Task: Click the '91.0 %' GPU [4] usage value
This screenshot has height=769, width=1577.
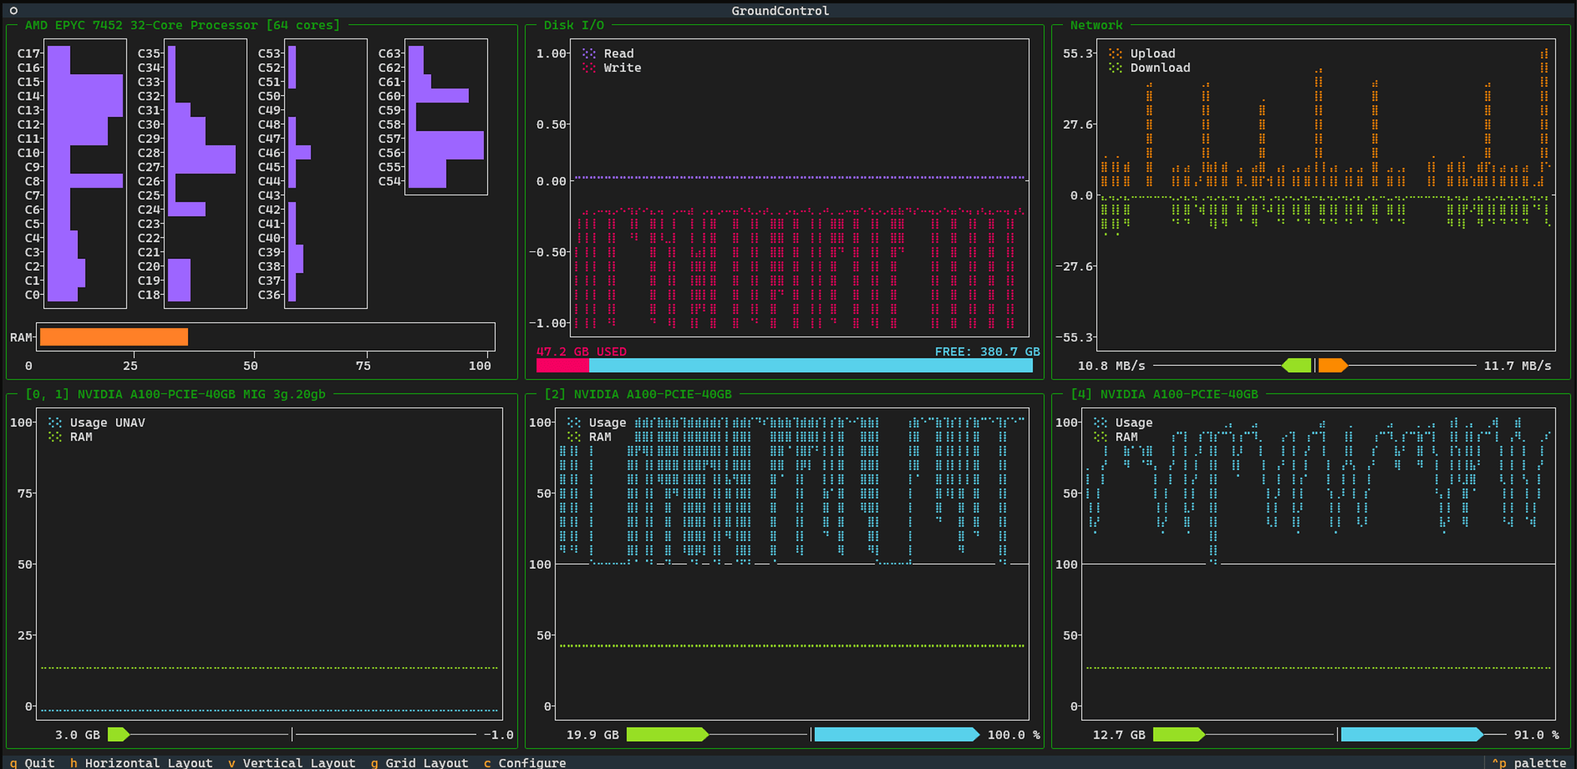Action: click(x=1537, y=735)
